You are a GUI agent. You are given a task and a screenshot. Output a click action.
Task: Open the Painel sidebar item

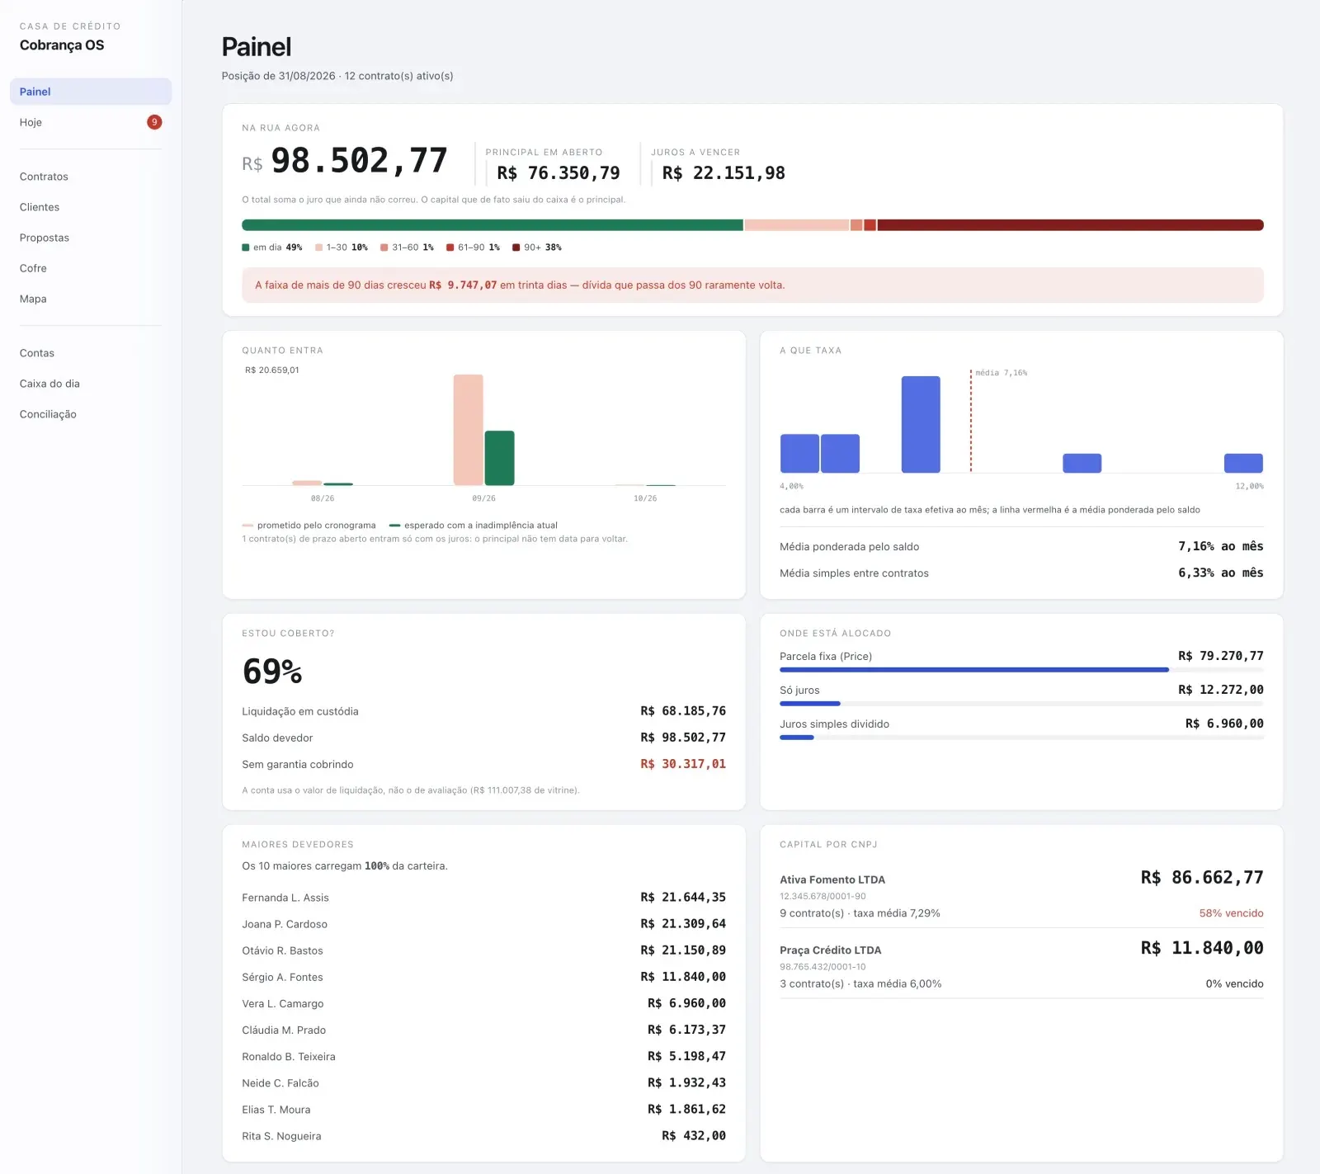(91, 92)
